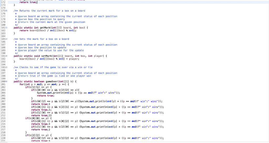Click 'if(b[0][2] == p && b[2][0] == p)' on line 207
This screenshot has height=143, width=269.
(x=54, y=101)
